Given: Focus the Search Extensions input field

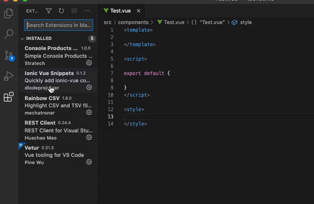Looking at the screenshot, I should (59, 25).
